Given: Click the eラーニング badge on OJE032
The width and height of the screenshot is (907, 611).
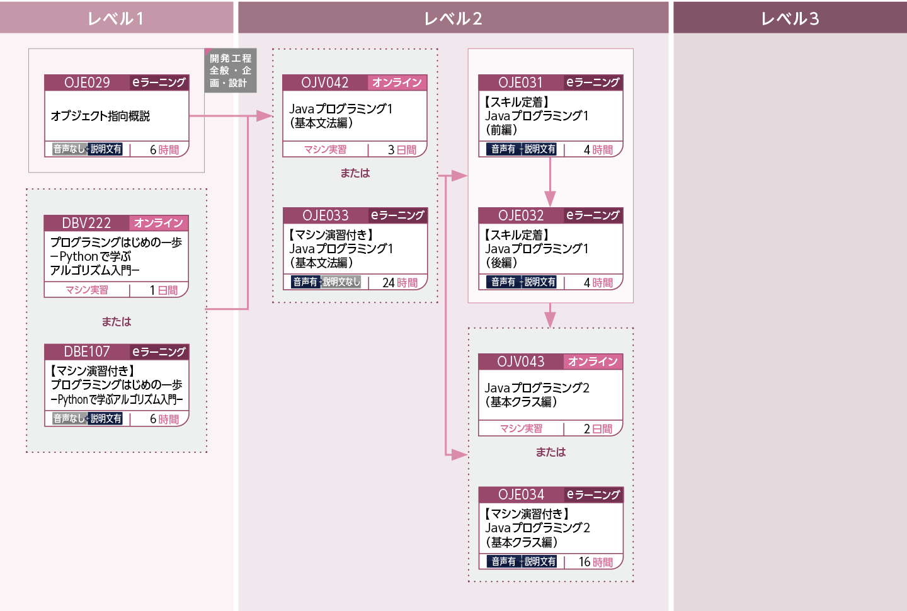Looking at the screenshot, I should tap(593, 215).
